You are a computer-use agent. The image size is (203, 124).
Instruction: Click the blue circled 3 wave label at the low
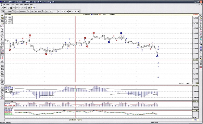[x=157, y=56]
